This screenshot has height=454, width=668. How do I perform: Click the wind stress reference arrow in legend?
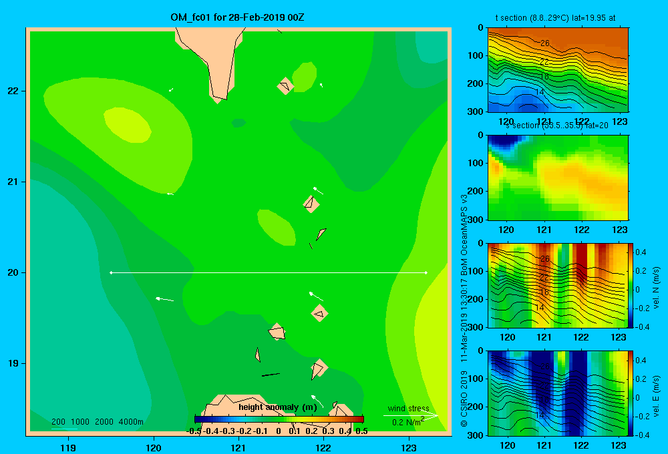coord(410,415)
